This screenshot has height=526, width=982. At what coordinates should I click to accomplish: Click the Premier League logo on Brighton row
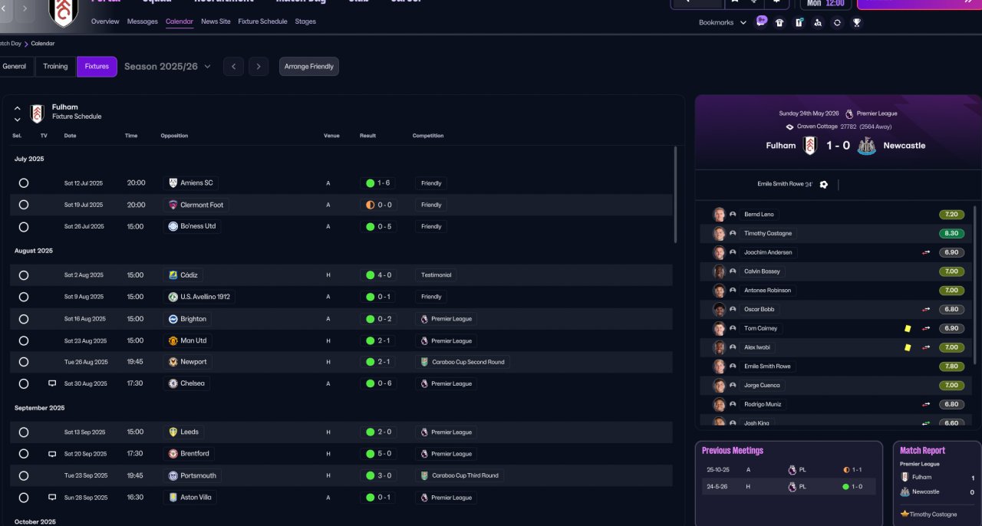point(424,319)
